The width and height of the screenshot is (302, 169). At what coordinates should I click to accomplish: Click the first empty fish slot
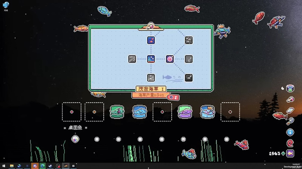pyautogui.click(x=71, y=112)
